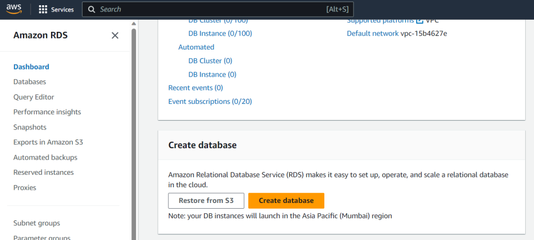Open Subnet groups in the sidebar
Image resolution: width=534 pixels, height=240 pixels.
click(37, 223)
